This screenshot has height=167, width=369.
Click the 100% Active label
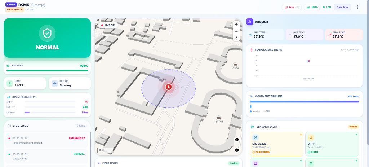coord(352,96)
